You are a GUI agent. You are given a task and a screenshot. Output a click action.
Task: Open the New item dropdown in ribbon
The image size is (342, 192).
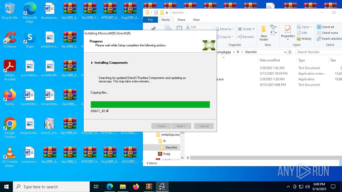pos(273,27)
